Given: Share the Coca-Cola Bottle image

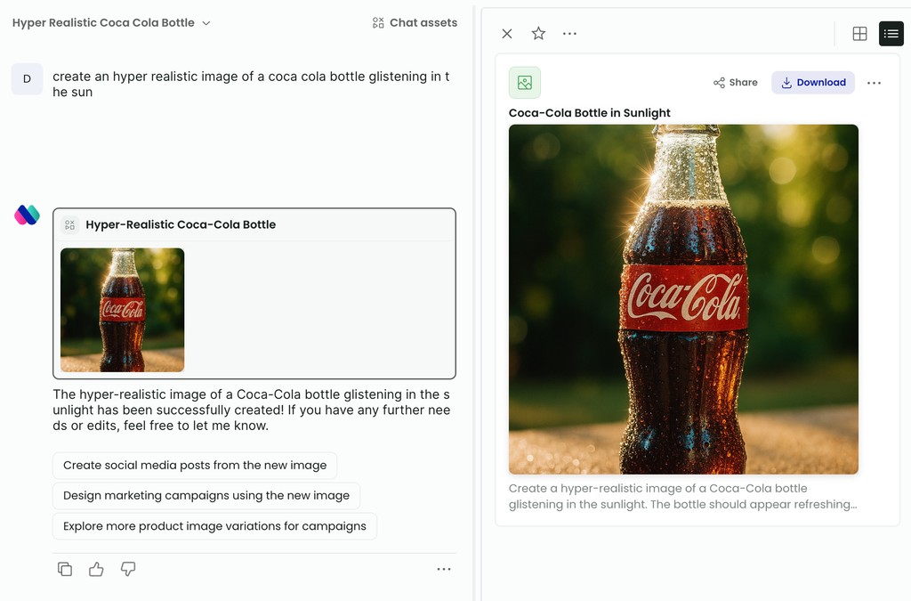Looking at the screenshot, I should (736, 83).
